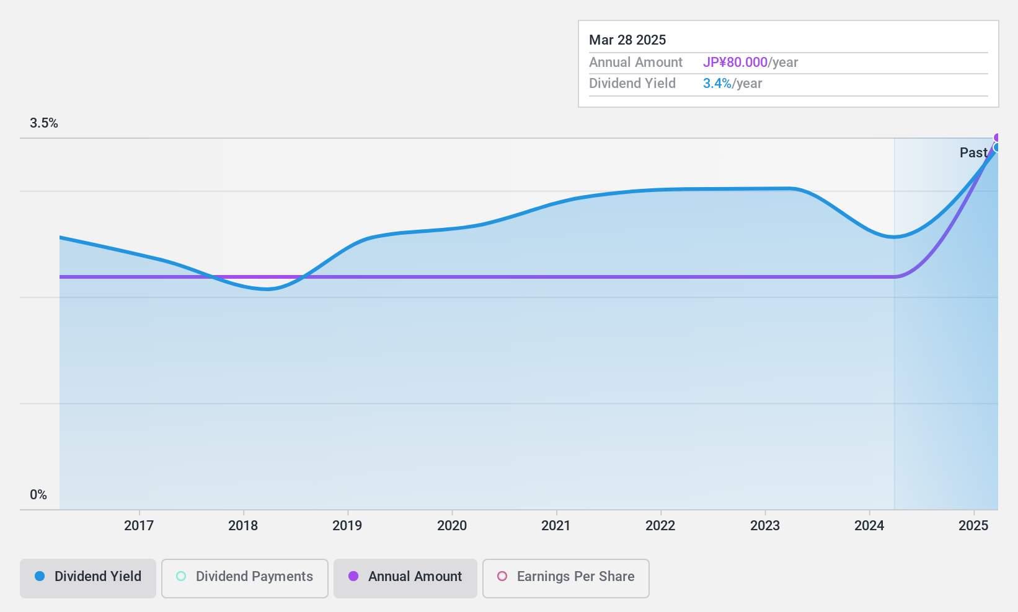Click the 3.4%/year yield value

[732, 83]
